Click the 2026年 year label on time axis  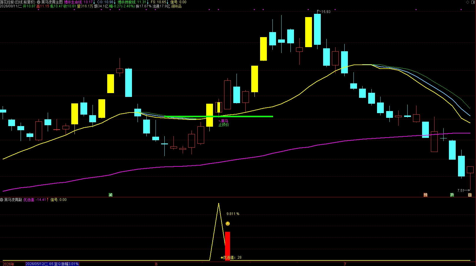pyautogui.click(x=9, y=264)
